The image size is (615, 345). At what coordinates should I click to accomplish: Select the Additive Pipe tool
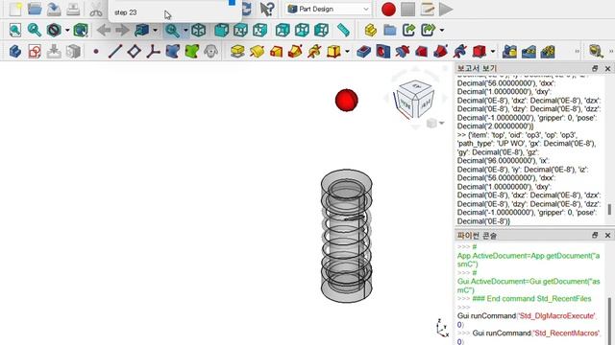[x=295, y=51]
